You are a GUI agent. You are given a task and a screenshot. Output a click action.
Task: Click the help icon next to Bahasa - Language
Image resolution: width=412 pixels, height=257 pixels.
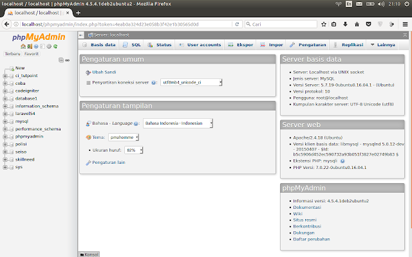coord(136,123)
